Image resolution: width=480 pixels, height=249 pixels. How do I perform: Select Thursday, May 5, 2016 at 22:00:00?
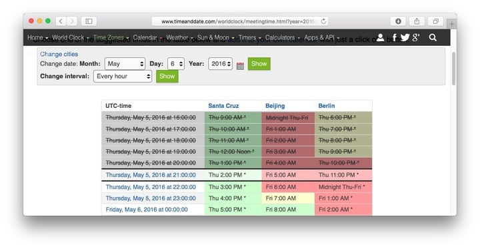point(151,187)
